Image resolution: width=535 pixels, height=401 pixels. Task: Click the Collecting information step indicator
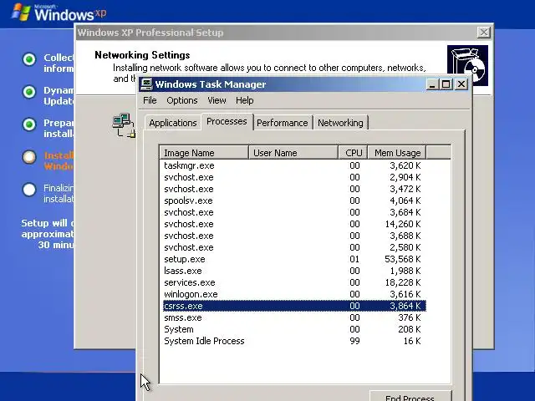click(x=29, y=59)
